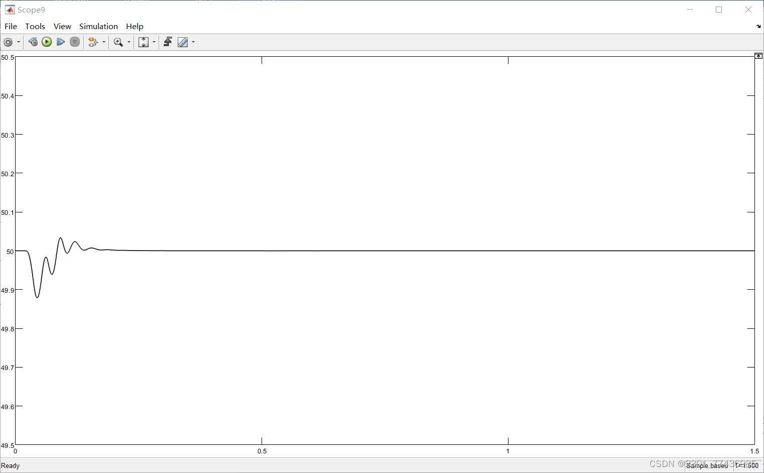Open the Triggers tool icon

pyautogui.click(x=168, y=42)
